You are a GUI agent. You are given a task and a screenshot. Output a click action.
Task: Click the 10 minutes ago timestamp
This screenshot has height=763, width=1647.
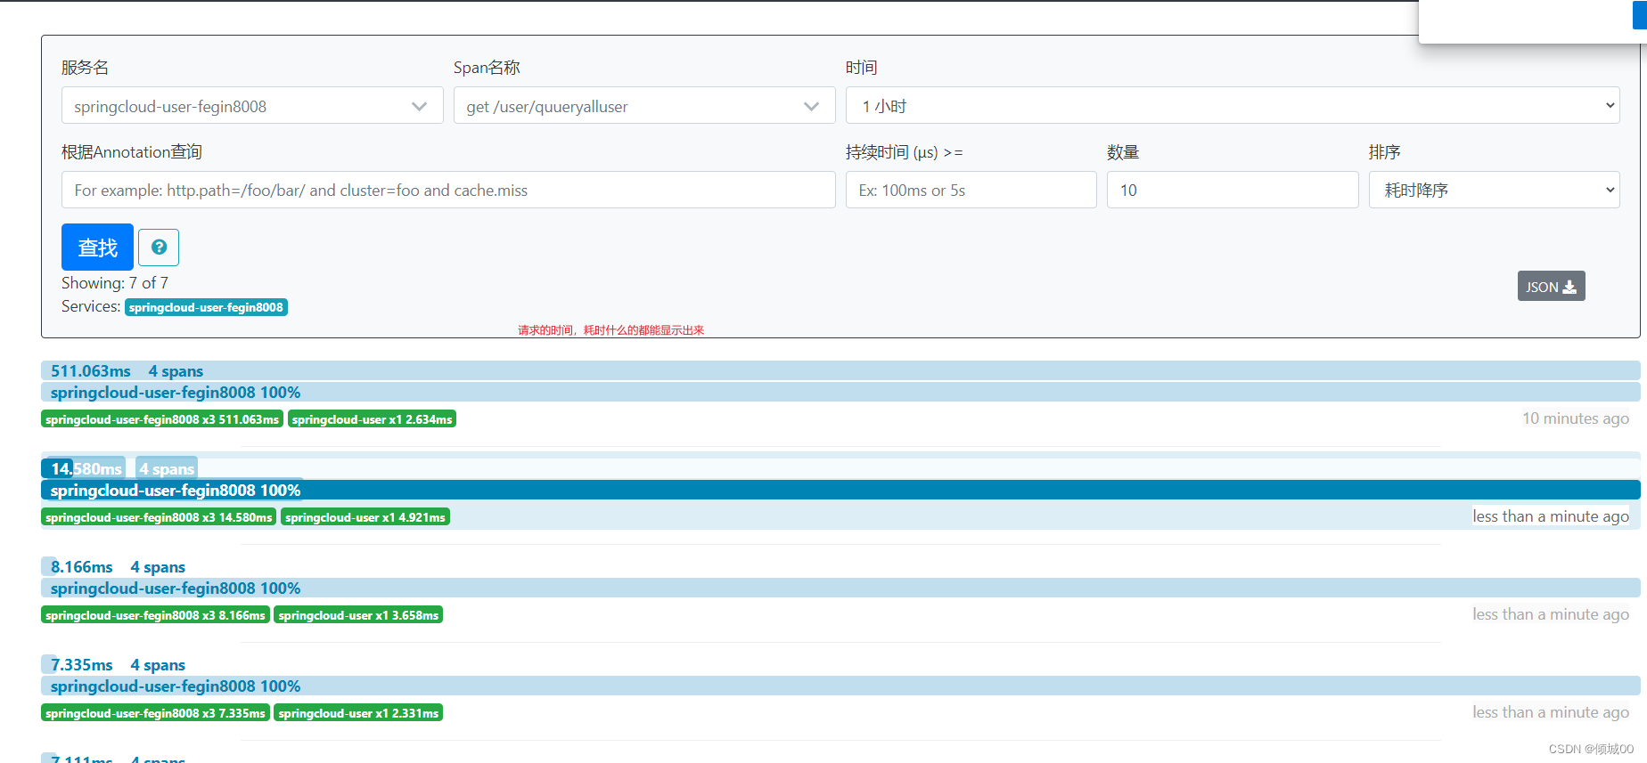pyautogui.click(x=1576, y=418)
